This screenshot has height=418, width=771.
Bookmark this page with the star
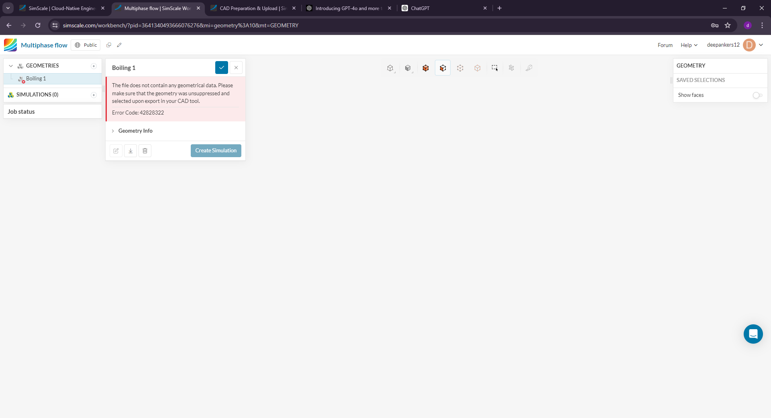tap(728, 25)
